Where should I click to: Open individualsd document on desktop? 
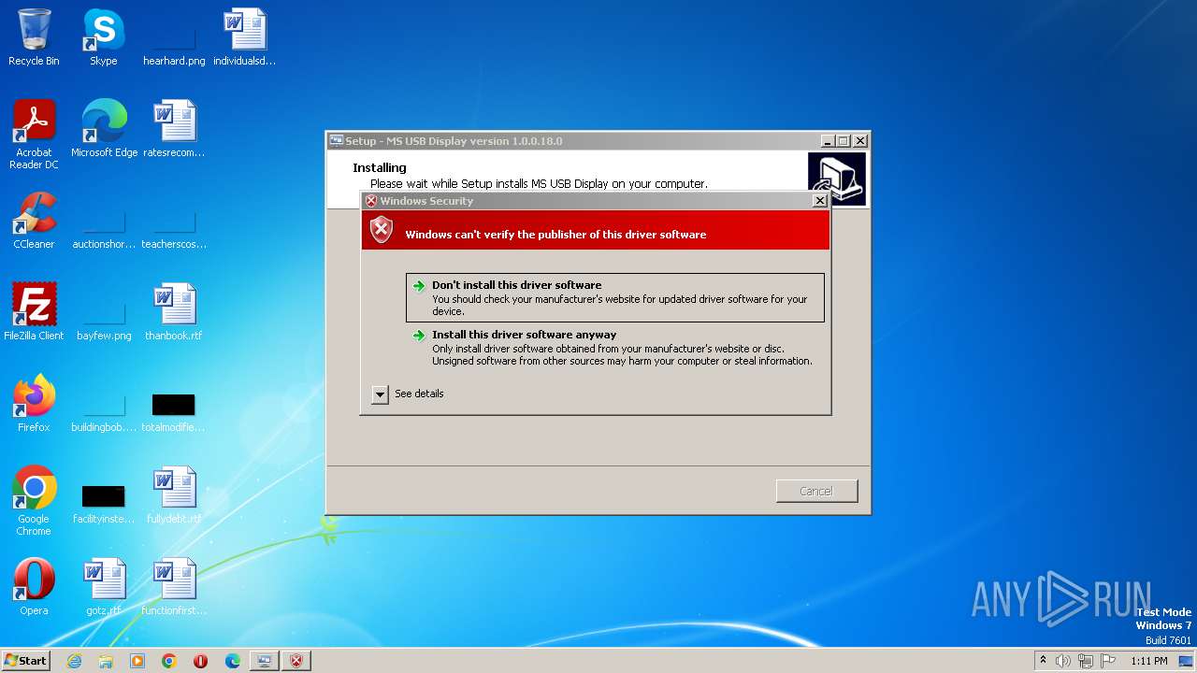pos(245,37)
